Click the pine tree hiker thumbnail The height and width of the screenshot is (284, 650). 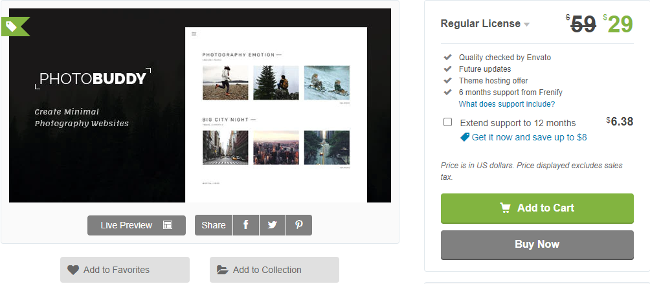[x=276, y=83]
